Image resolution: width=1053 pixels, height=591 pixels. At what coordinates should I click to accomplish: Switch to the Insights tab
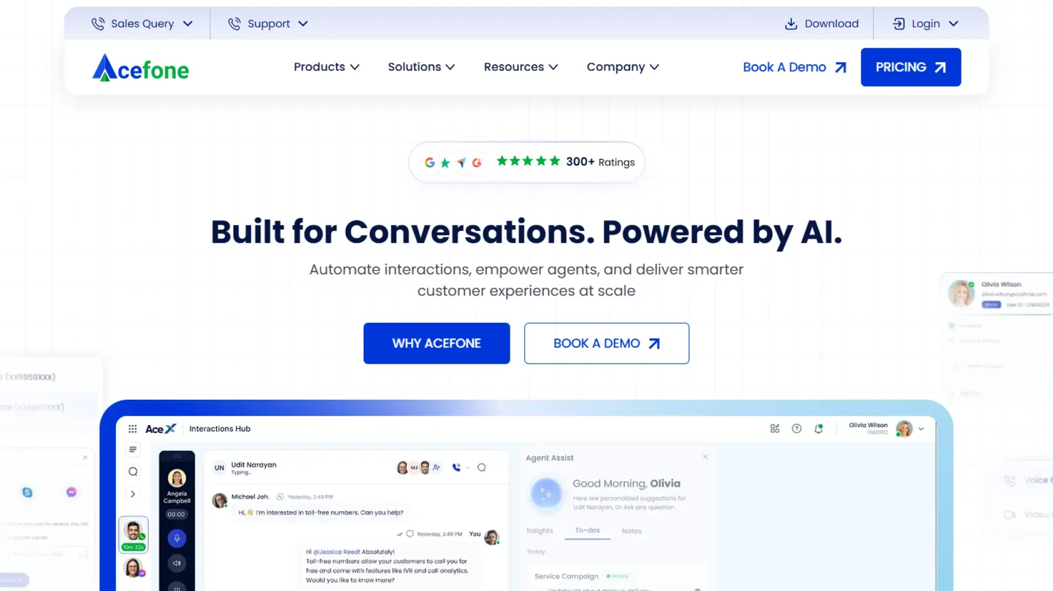click(x=540, y=531)
